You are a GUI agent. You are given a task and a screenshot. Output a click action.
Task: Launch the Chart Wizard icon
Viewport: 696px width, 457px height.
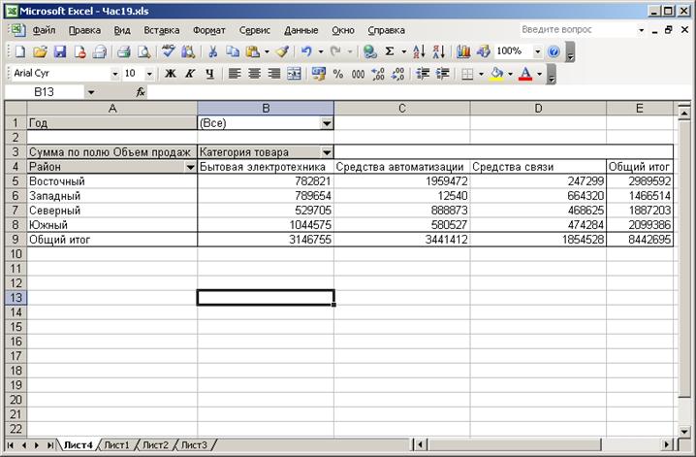pos(463,52)
